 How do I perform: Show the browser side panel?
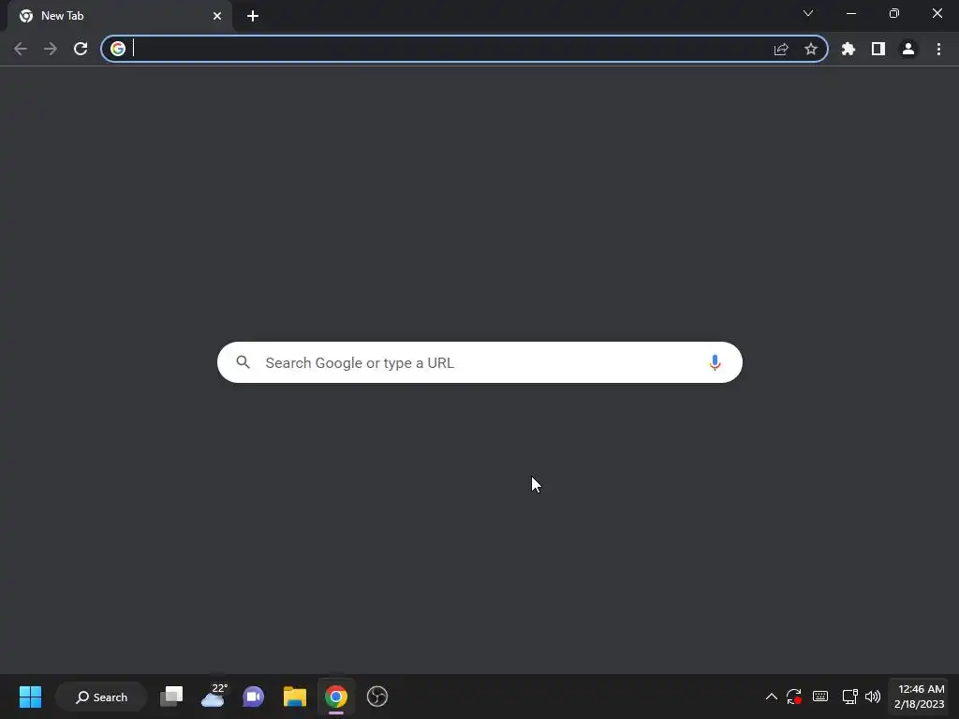[878, 49]
